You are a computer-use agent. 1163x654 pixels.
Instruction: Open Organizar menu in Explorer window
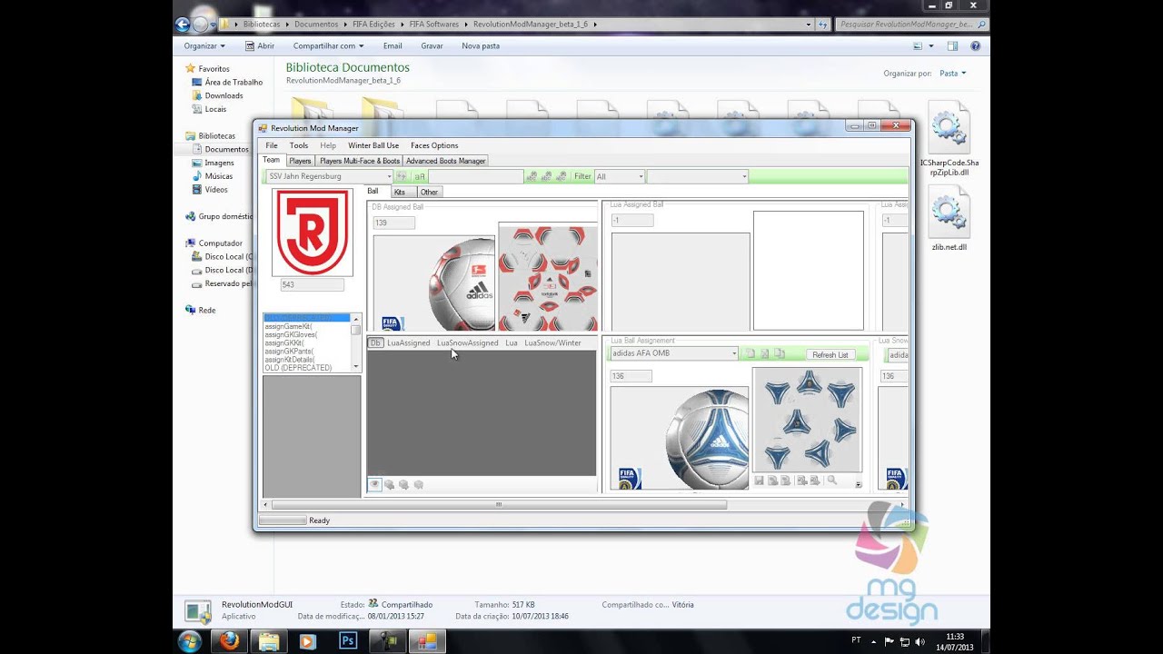coord(204,45)
